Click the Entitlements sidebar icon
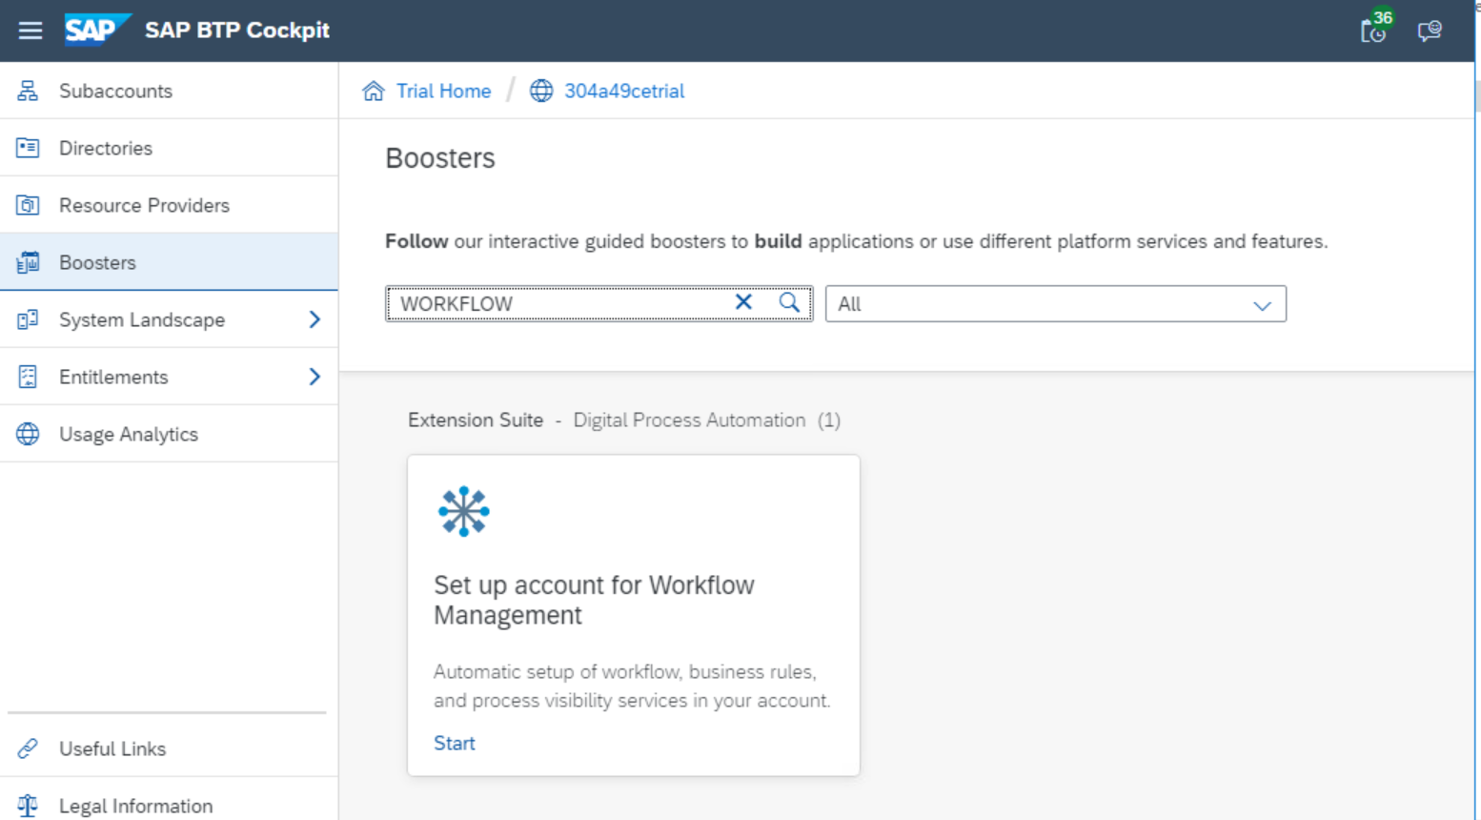 [x=28, y=377]
